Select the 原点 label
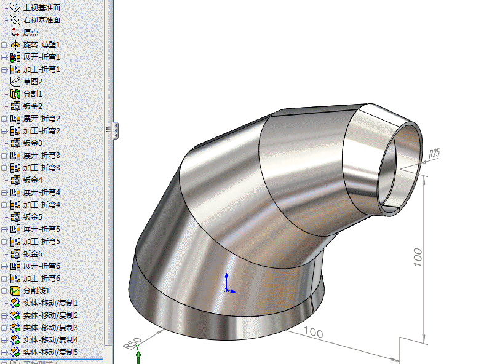 pyautogui.click(x=31, y=32)
